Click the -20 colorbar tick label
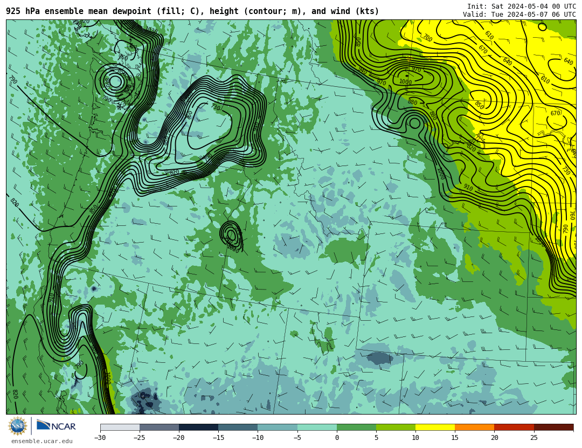Image resolution: width=582 pixels, height=448 pixels. [178, 438]
